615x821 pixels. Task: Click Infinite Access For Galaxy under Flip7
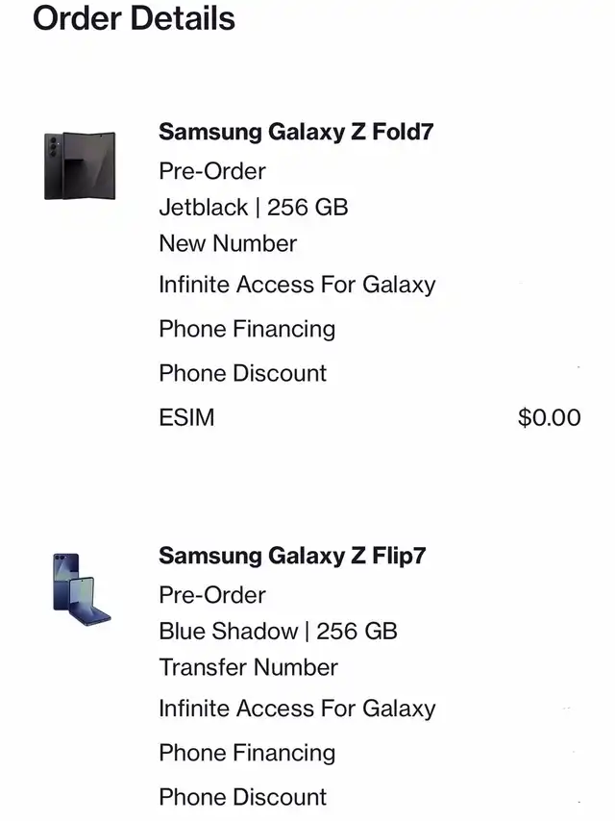(x=297, y=709)
